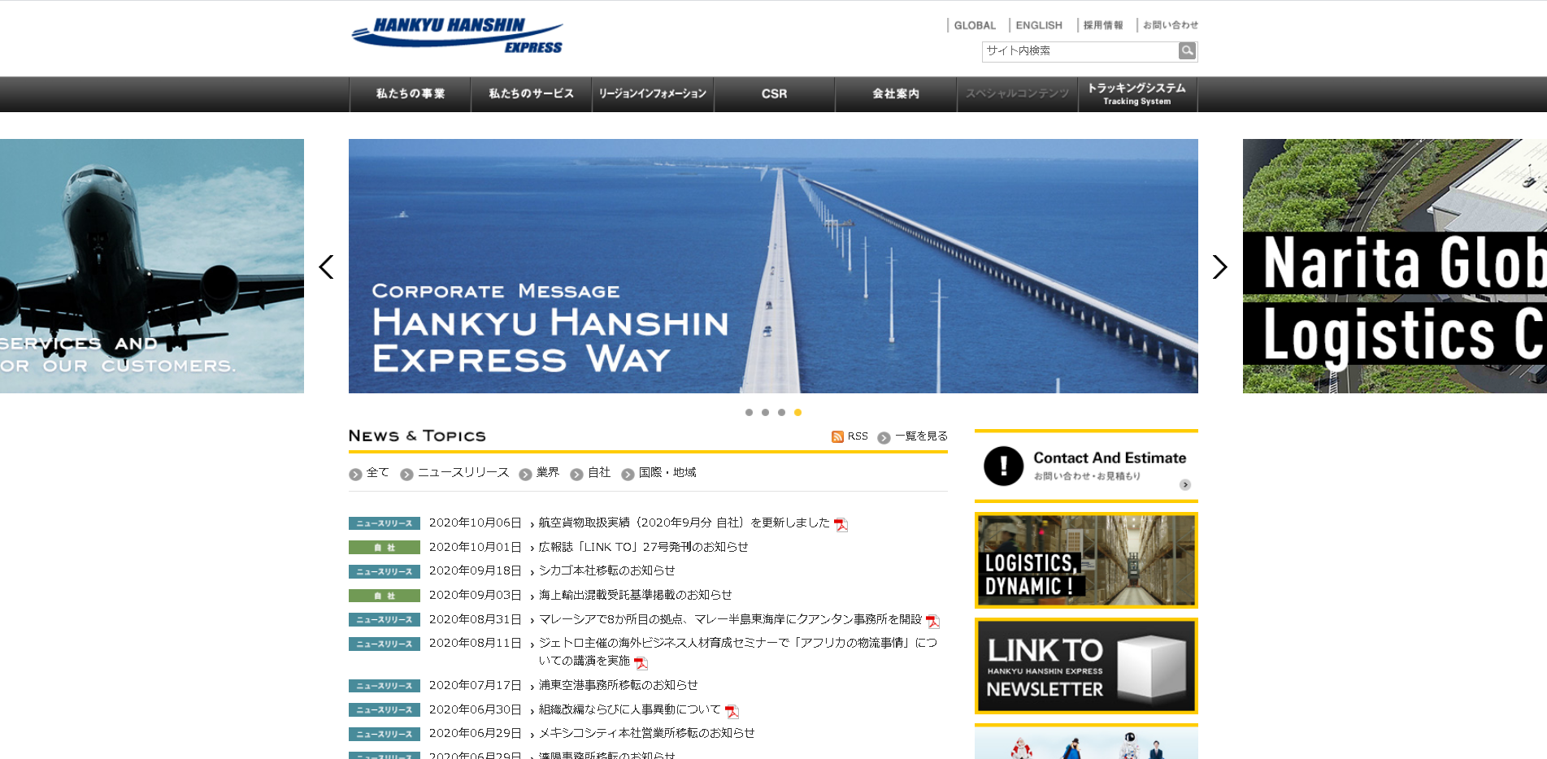1547x759 pixels.
Task: Click the News & Topics heading
Action: [x=417, y=436]
